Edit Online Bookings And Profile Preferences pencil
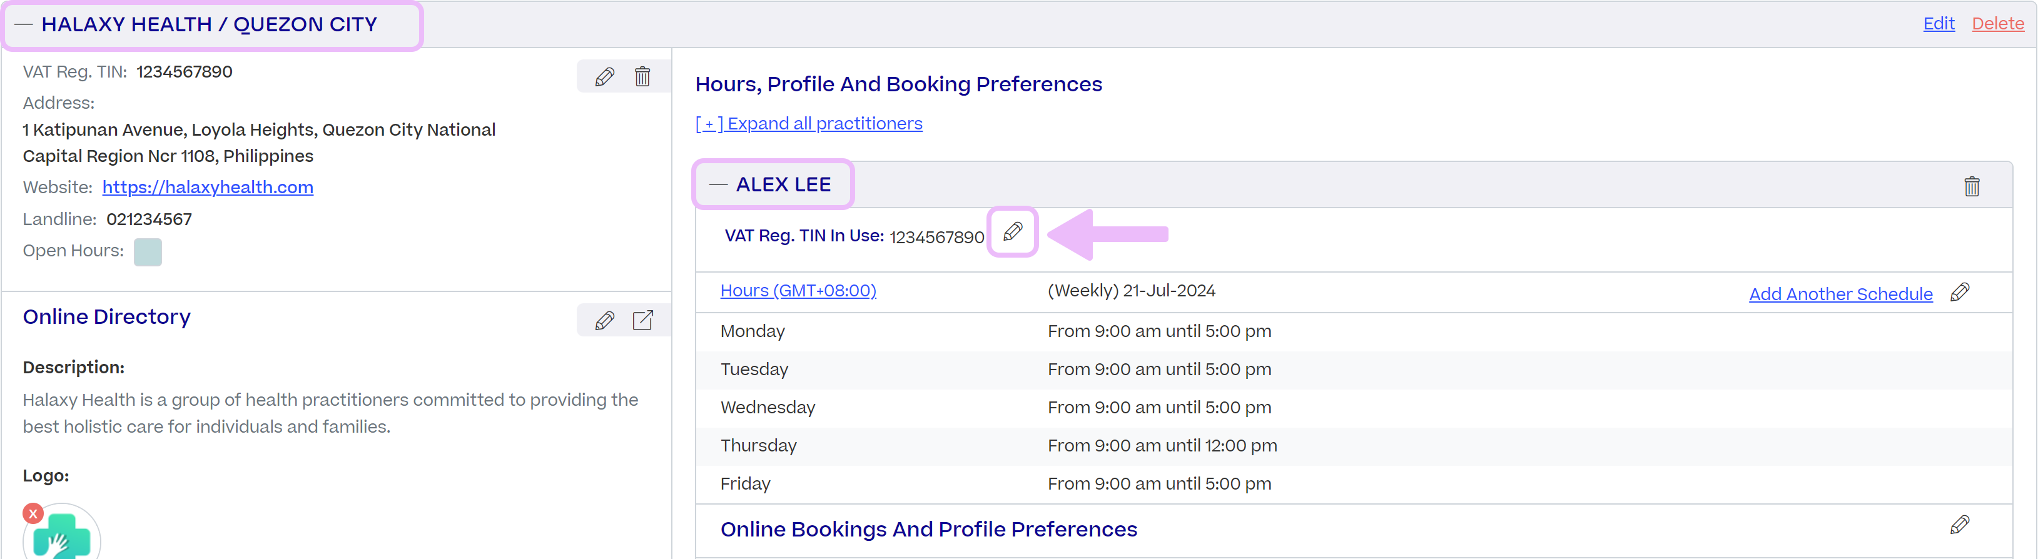The height and width of the screenshot is (559, 2038). click(x=1960, y=525)
